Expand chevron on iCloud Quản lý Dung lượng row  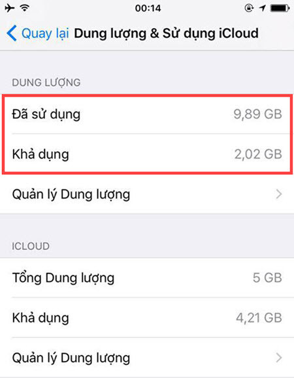(x=279, y=358)
